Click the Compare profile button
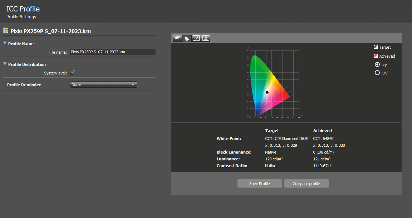The height and width of the screenshot is (218, 412). [306, 184]
